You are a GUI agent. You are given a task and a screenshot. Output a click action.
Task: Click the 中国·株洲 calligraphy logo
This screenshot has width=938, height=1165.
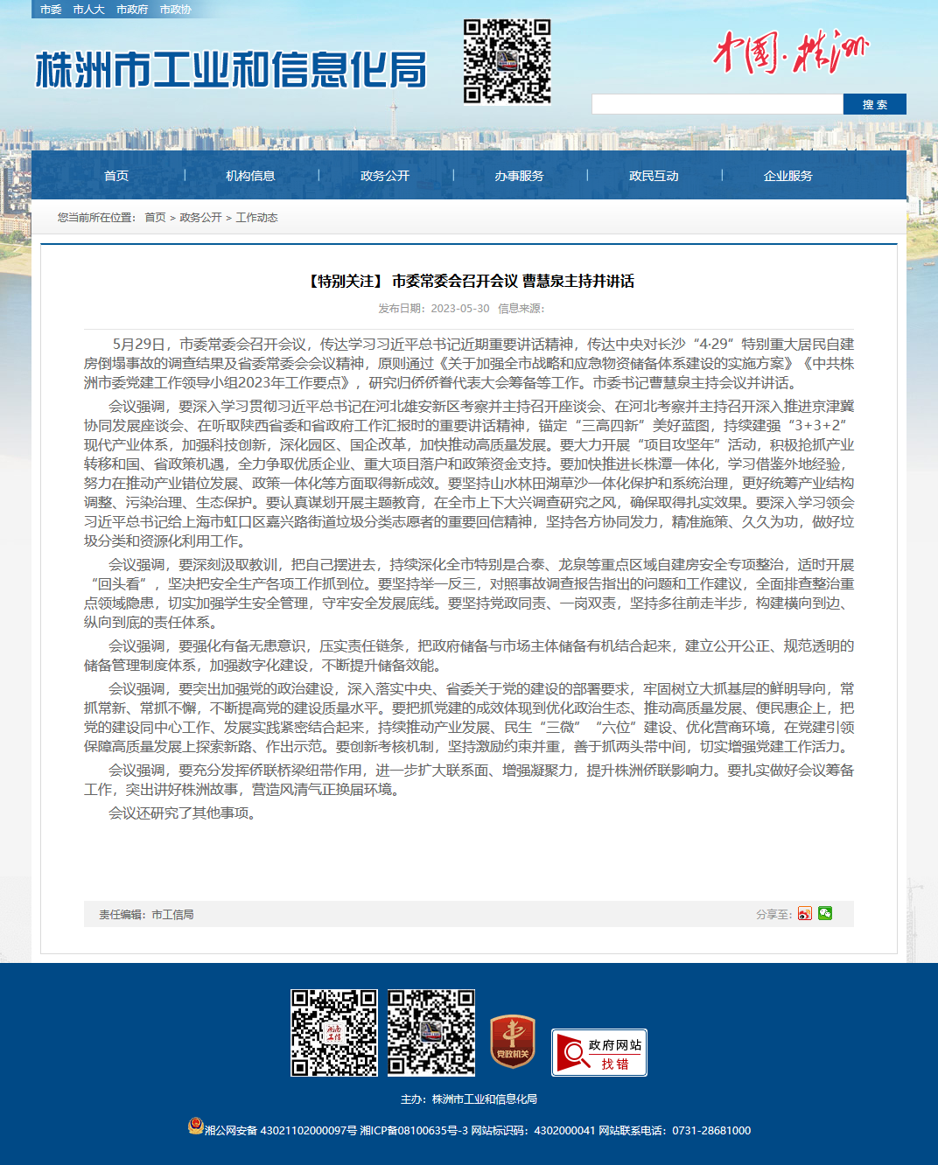pos(790,52)
